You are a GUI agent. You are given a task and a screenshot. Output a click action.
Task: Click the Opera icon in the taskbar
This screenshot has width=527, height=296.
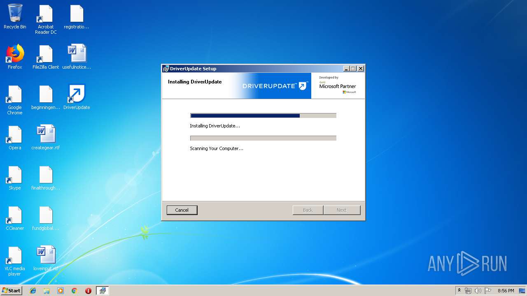(88, 291)
